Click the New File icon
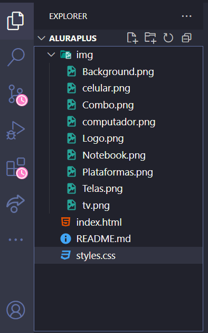208x333 pixels. 133,38
